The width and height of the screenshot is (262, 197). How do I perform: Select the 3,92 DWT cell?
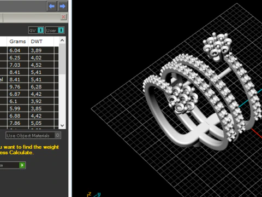tap(41, 101)
